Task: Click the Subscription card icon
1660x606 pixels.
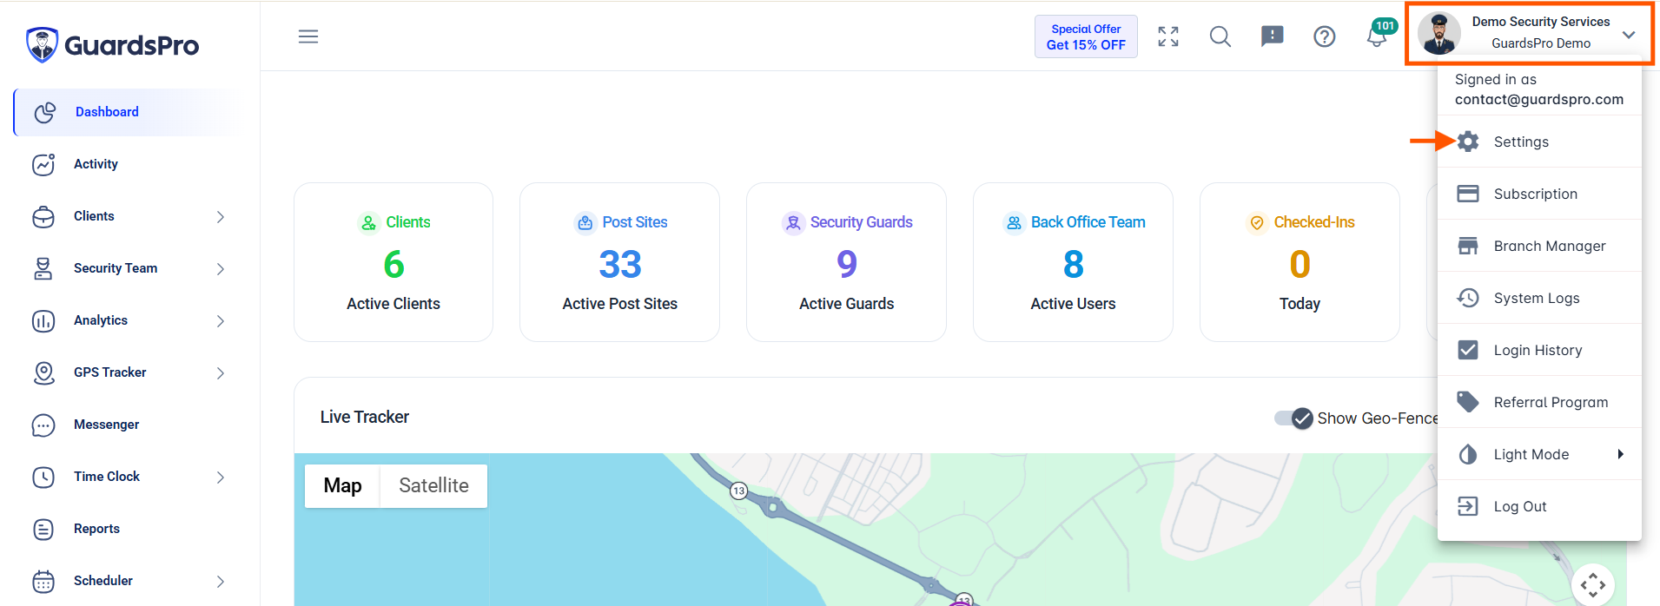Action: tap(1468, 194)
